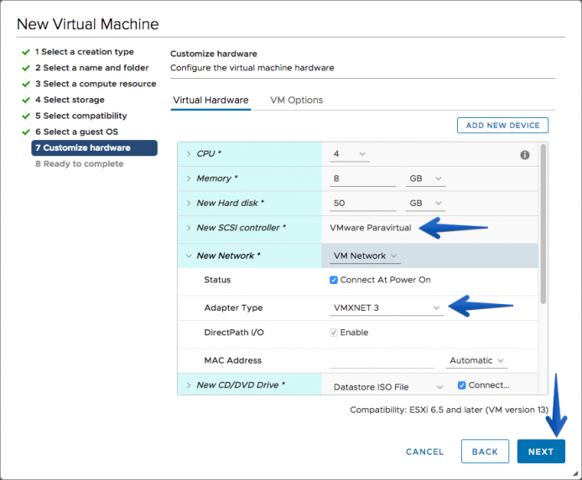Go to step 6 Select a guest OS
The height and width of the screenshot is (480, 582).
[76, 132]
